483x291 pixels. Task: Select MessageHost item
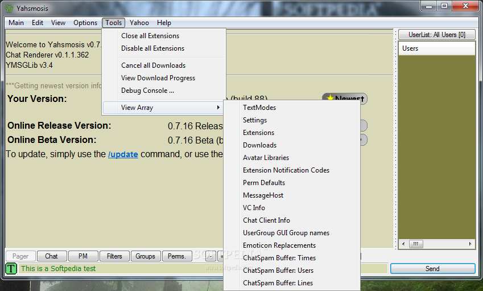point(292,195)
